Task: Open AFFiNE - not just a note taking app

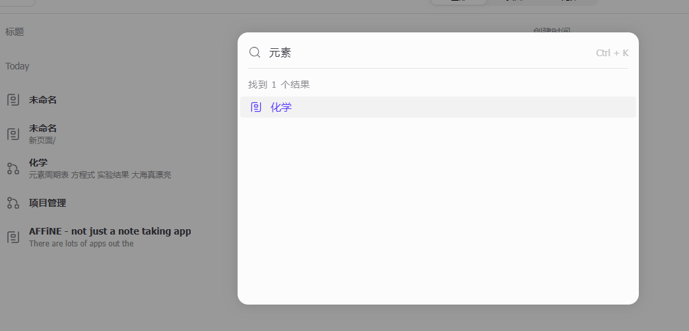Action: [110, 231]
